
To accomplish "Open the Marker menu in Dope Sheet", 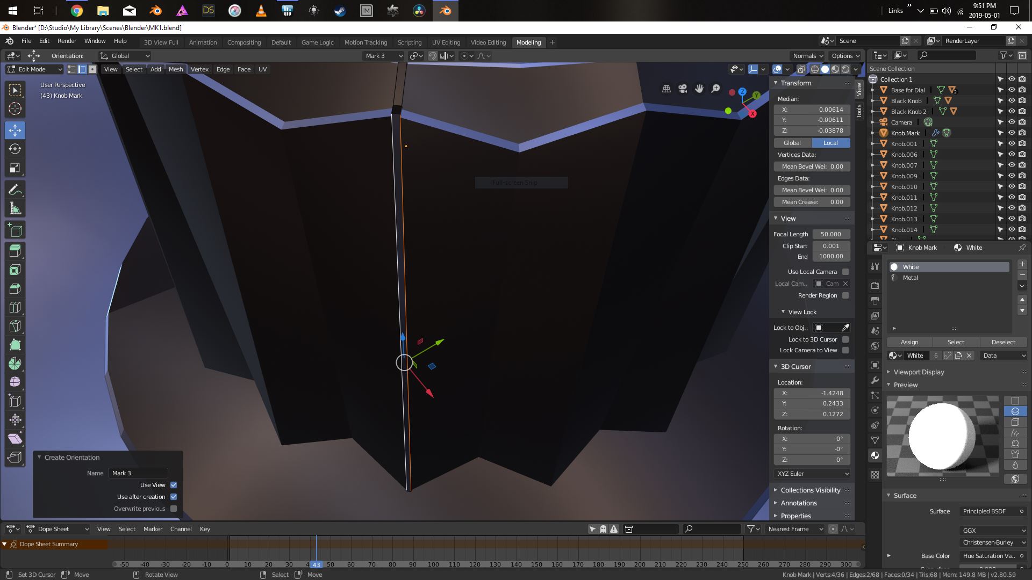I will [153, 529].
